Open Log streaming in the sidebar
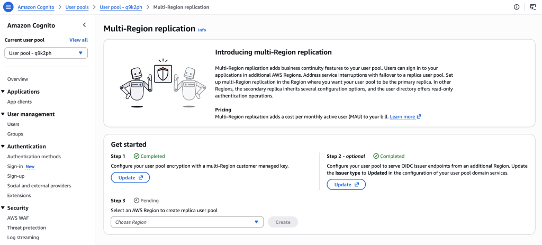 click(x=23, y=238)
